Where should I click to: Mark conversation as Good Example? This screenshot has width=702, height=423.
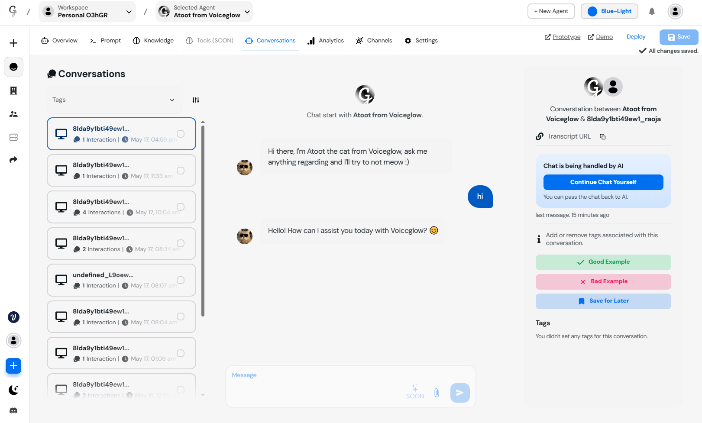coord(603,262)
